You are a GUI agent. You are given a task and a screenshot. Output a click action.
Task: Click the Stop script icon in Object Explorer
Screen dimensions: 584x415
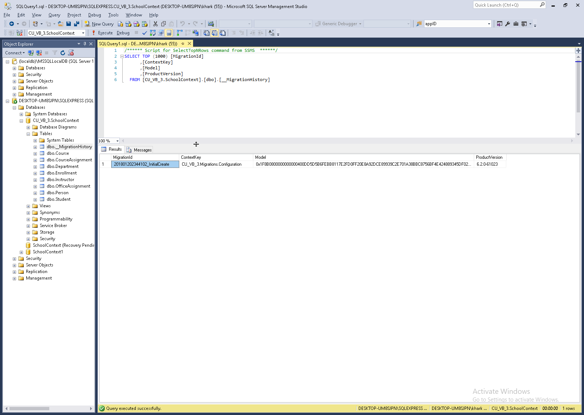coord(71,53)
